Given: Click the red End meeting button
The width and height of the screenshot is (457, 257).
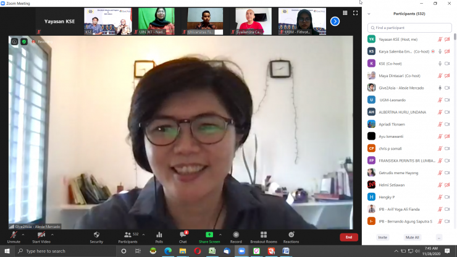Looking at the screenshot, I should pos(349,237).
